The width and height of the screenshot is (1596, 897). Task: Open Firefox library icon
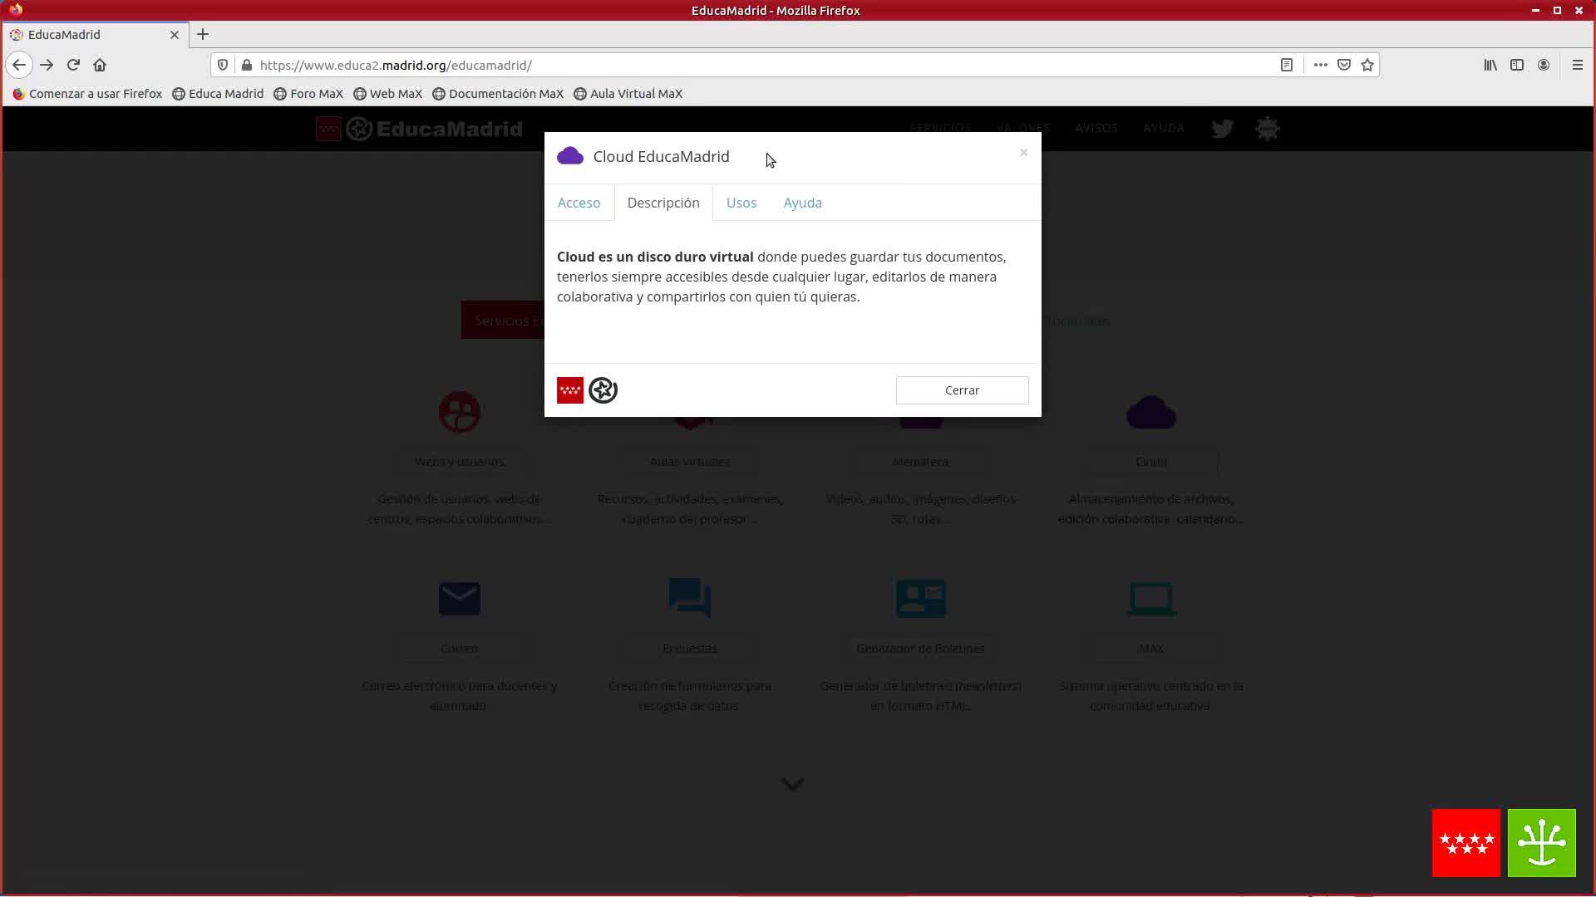[x=1490, y=65]
